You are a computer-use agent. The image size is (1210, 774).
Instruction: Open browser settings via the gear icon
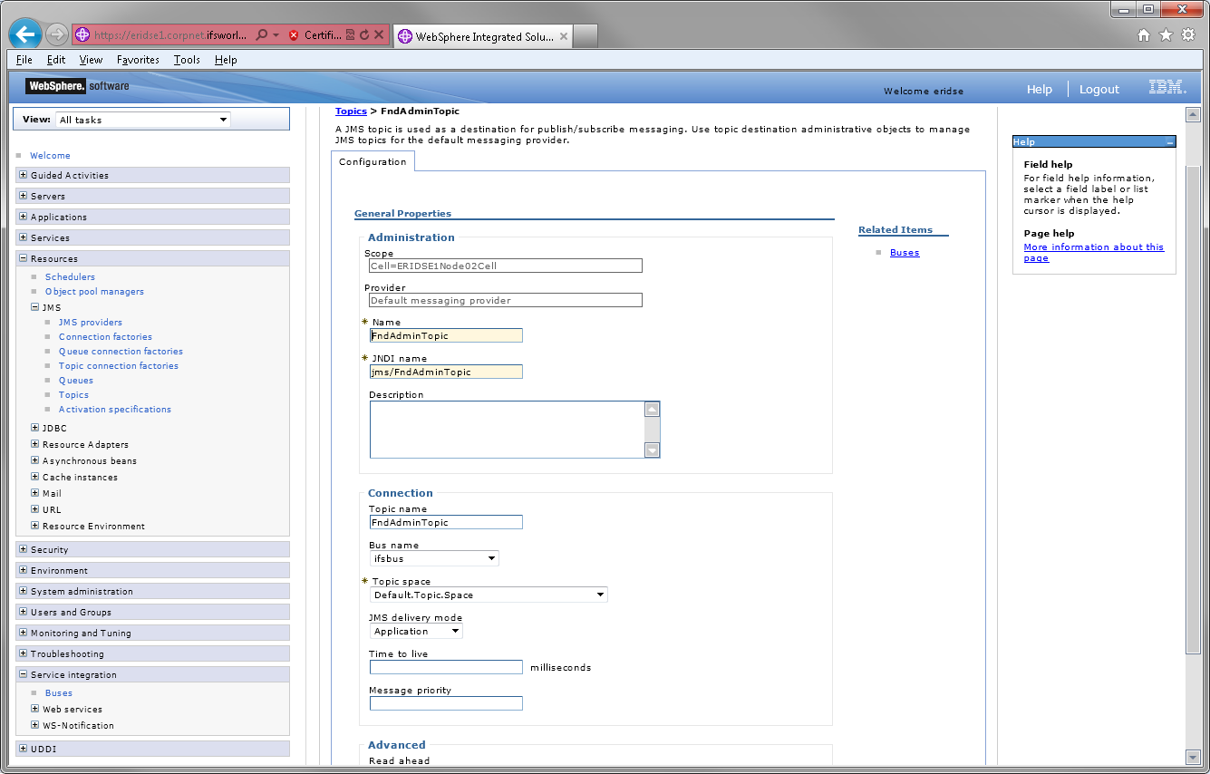(x=1189, y=34)
